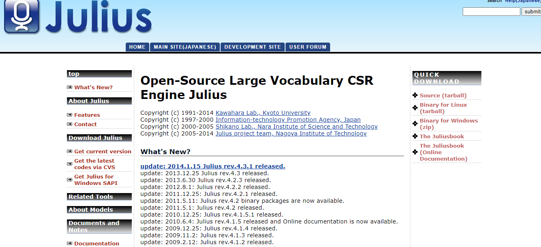
Task: Visit Kawahara Lab., Kyoto University link
Action: 263,113
